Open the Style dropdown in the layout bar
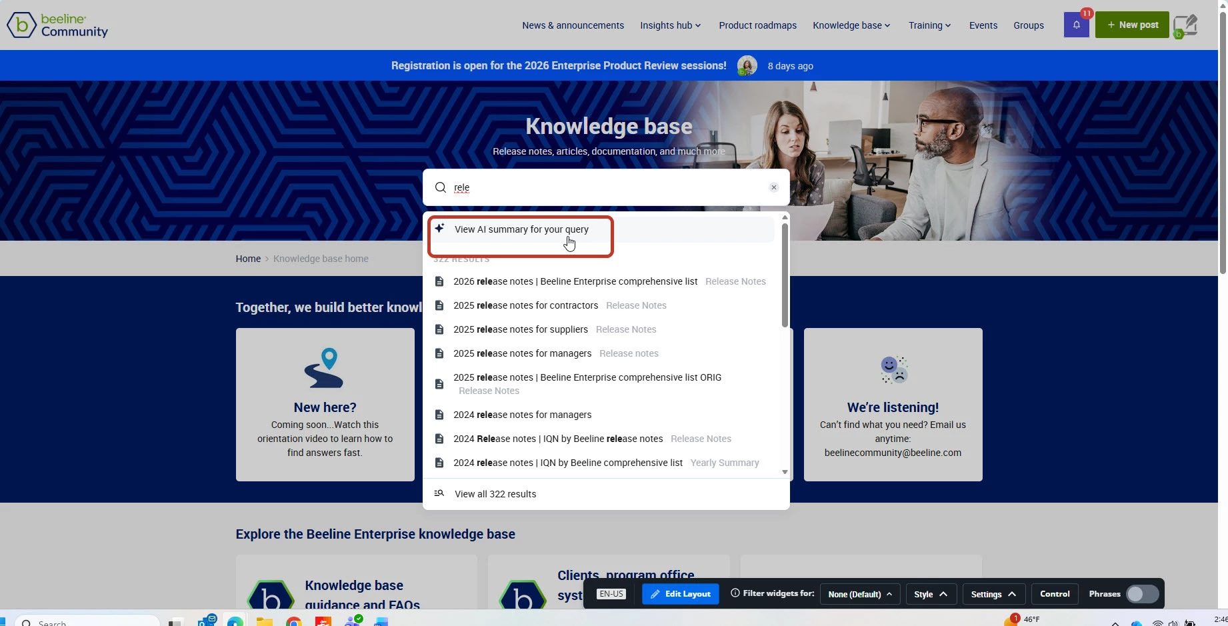 [x=931, y=594]
